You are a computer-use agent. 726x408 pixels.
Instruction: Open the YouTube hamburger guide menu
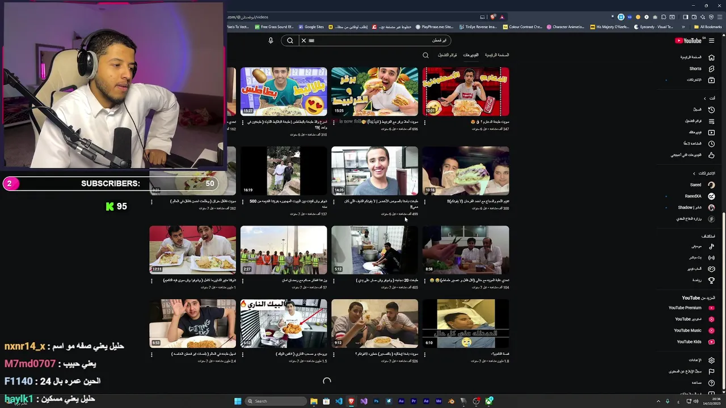pyautogui.click(x=711, y=41)
